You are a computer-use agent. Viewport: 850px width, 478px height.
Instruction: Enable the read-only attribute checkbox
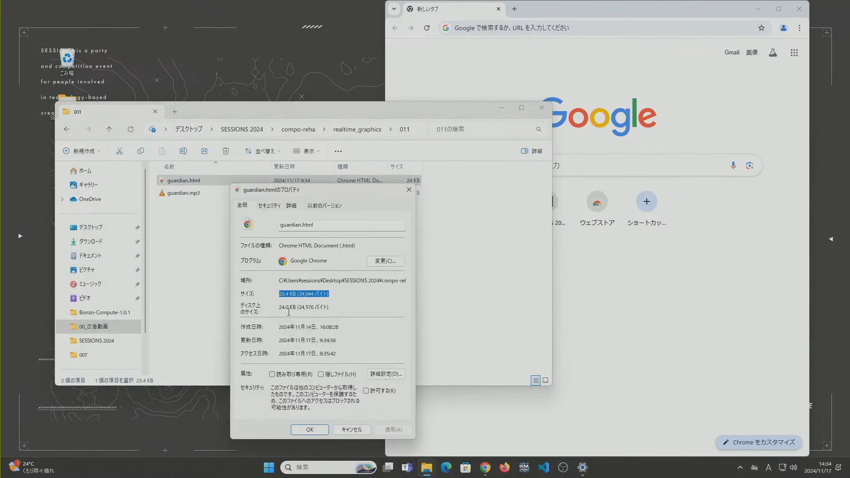pyautogui.click(x=272, y=374)
